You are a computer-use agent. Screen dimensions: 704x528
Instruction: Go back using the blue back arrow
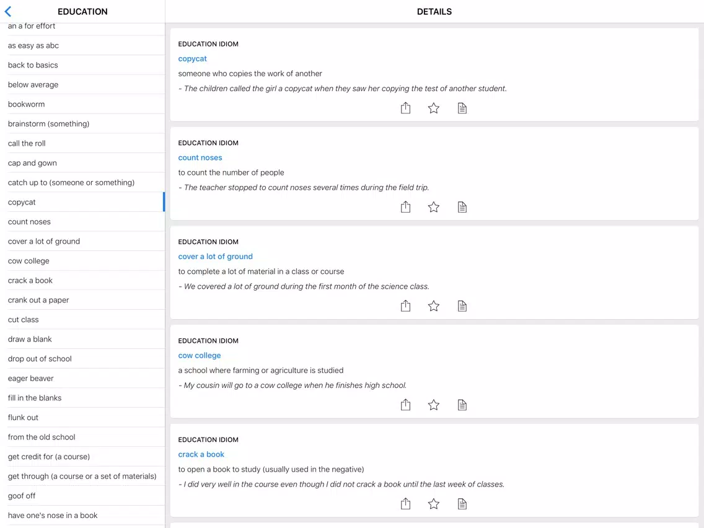click(7, 12)
